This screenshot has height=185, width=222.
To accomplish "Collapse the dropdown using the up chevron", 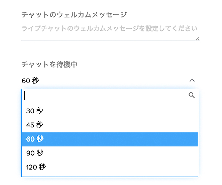I will [x=192, y=80].
